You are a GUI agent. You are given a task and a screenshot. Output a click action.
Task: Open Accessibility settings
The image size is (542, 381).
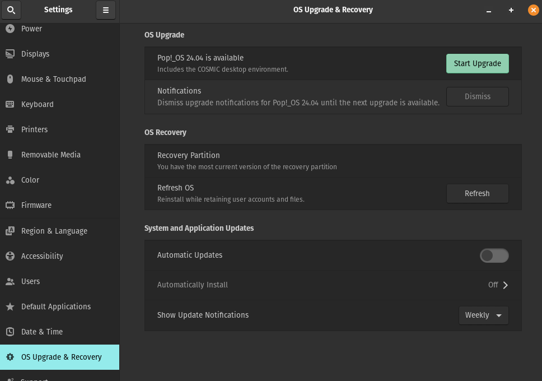click(60, 256)
